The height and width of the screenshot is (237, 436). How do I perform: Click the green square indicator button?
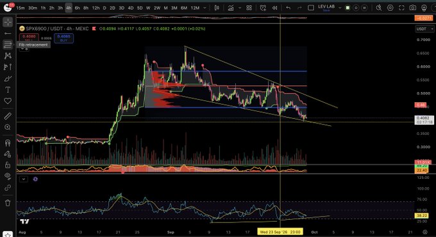coord(348,8)
